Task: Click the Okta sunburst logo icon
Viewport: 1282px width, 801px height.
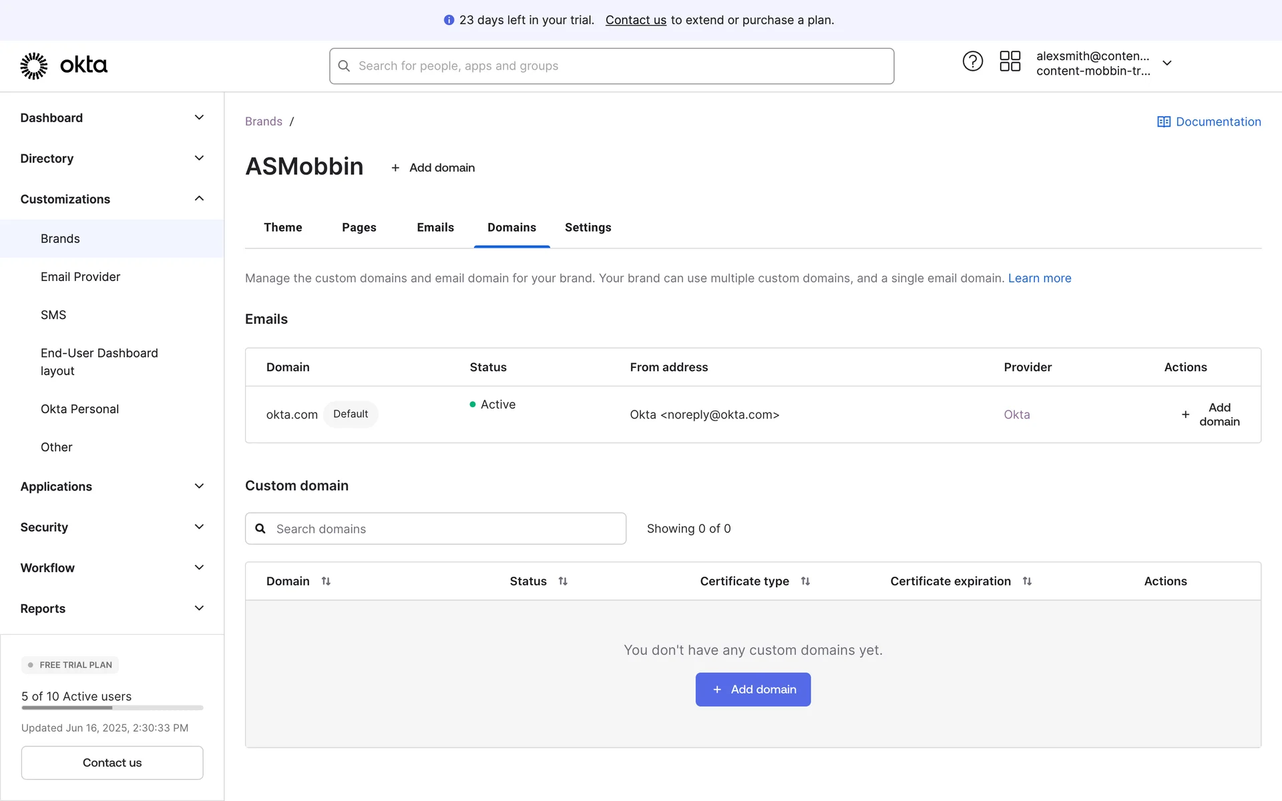Action: tap(33, 65)
